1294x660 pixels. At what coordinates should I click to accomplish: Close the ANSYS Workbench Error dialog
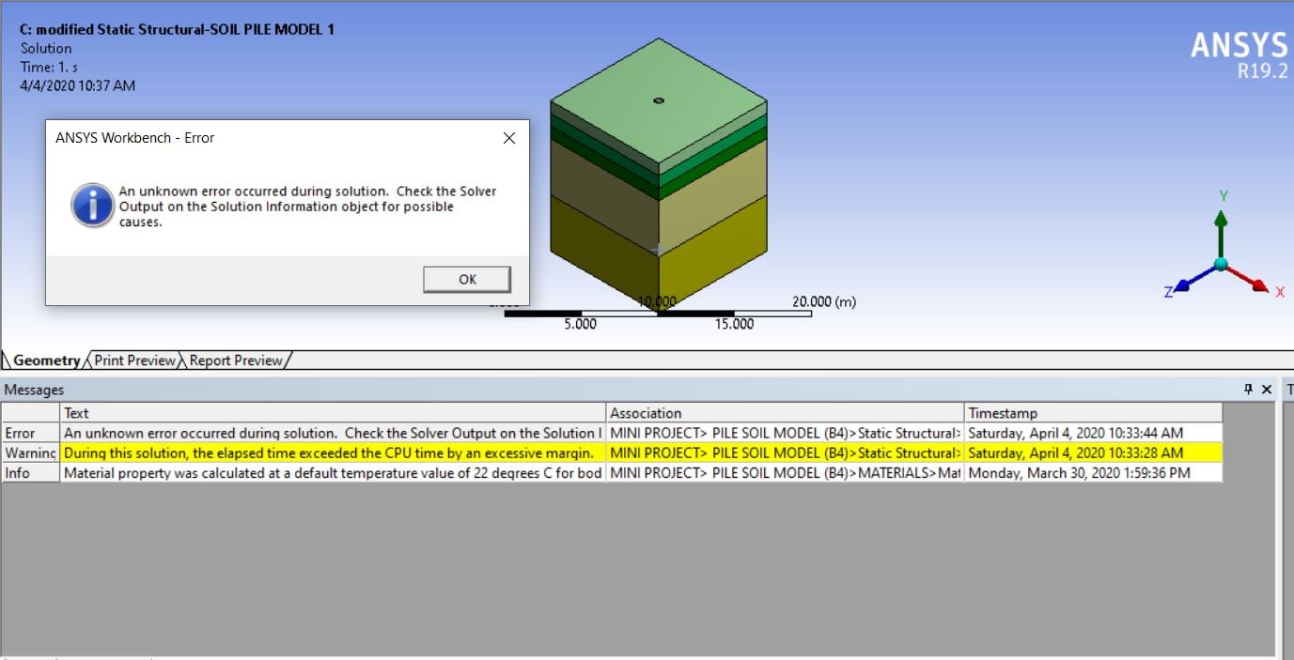508,138
